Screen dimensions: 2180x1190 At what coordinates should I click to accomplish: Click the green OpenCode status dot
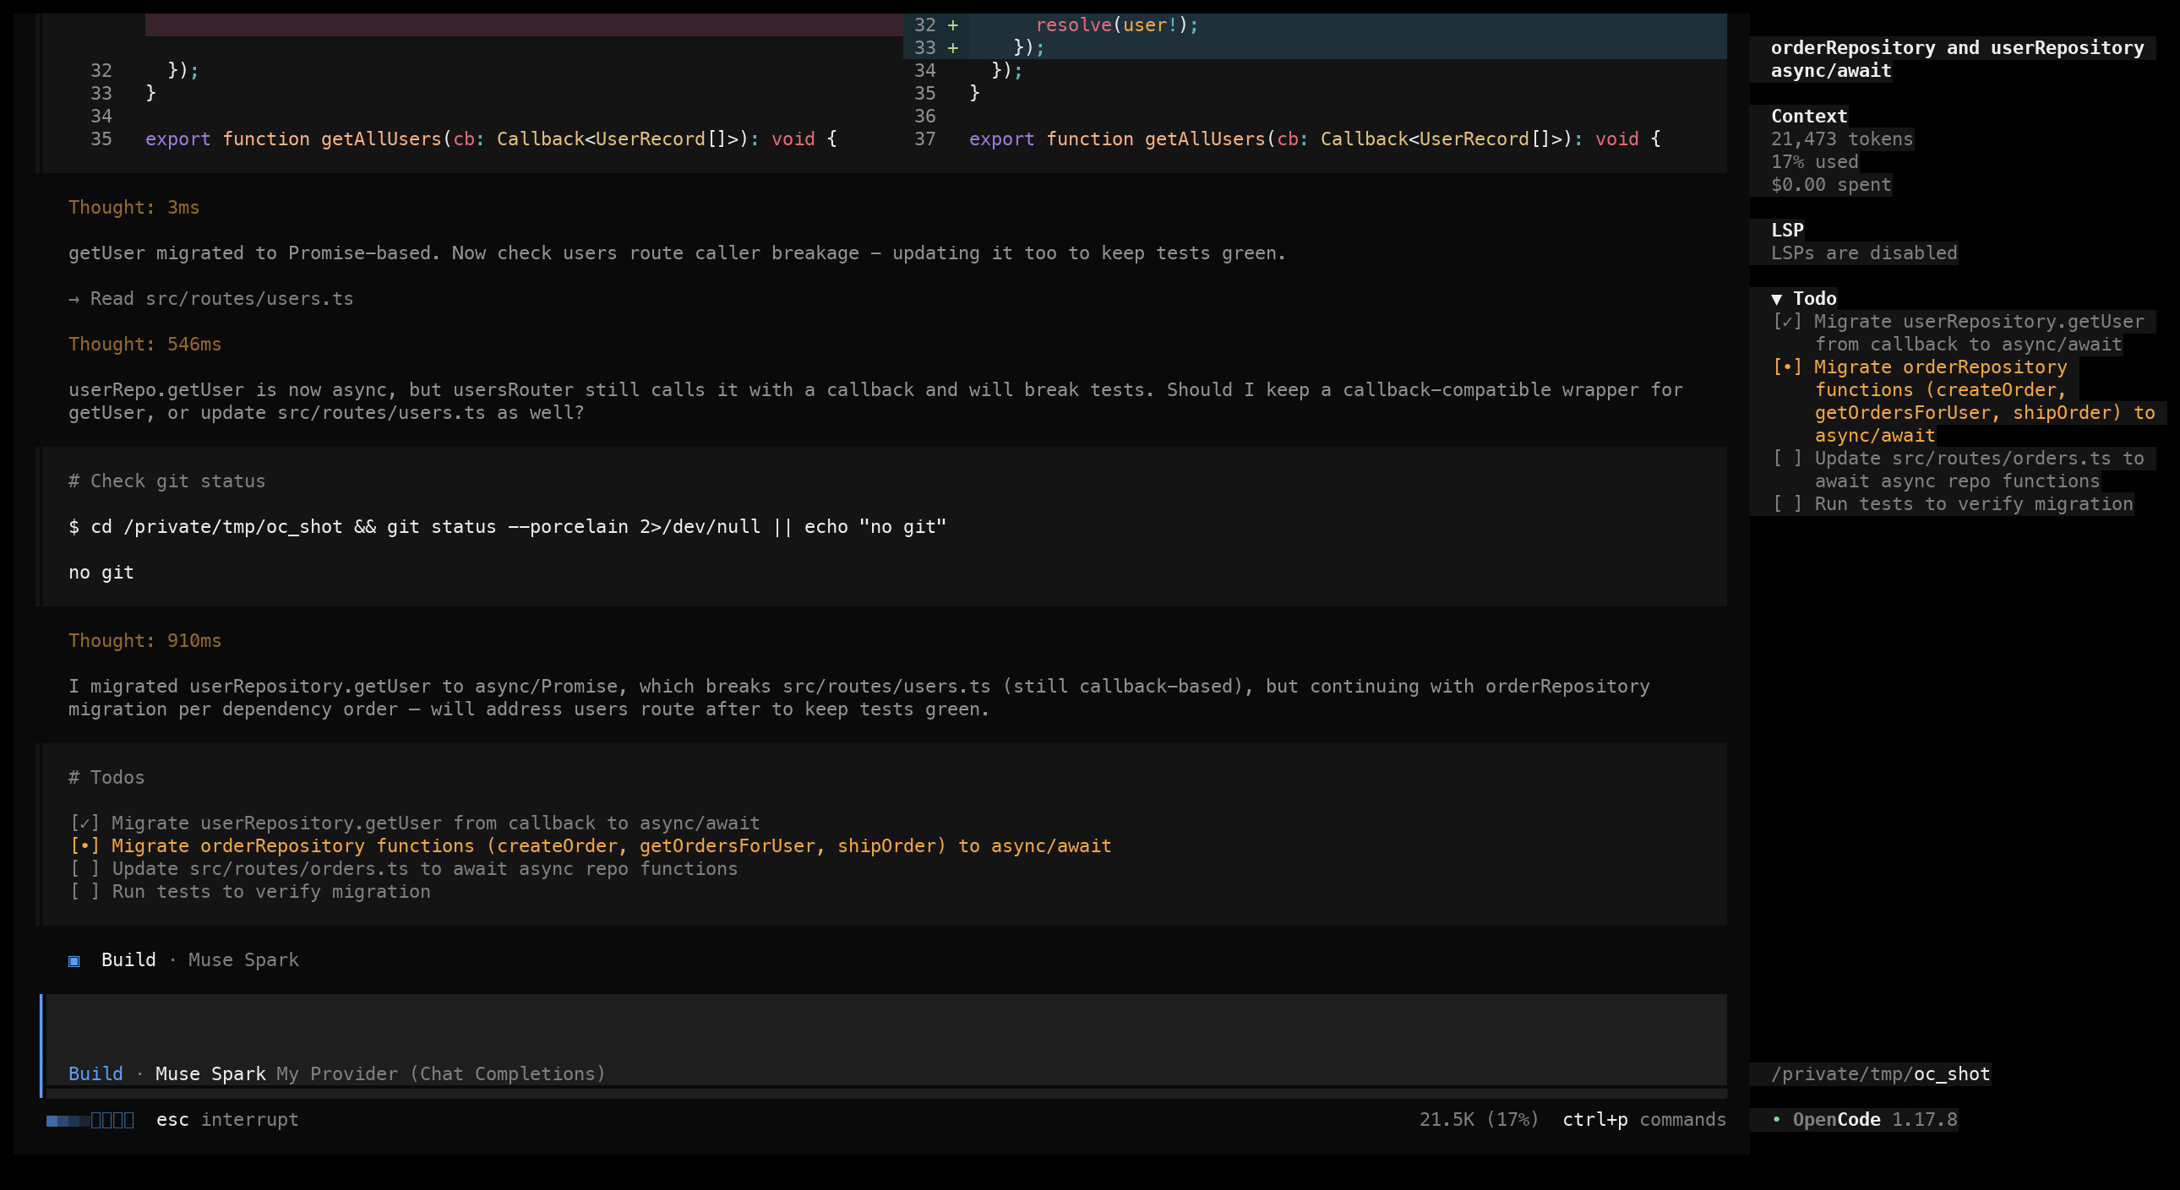(1776, 1119)
